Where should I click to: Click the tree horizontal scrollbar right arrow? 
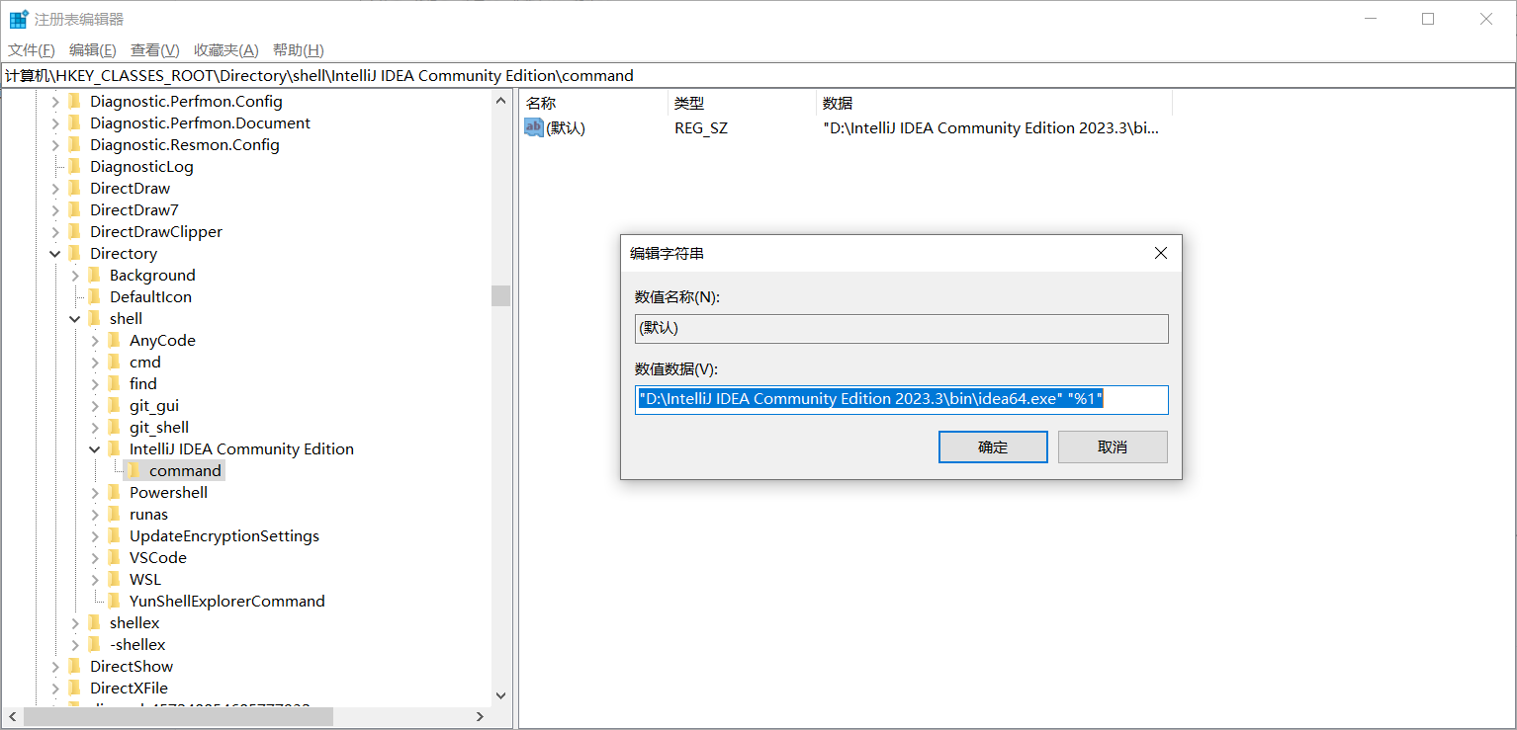[x=481, y=717]
